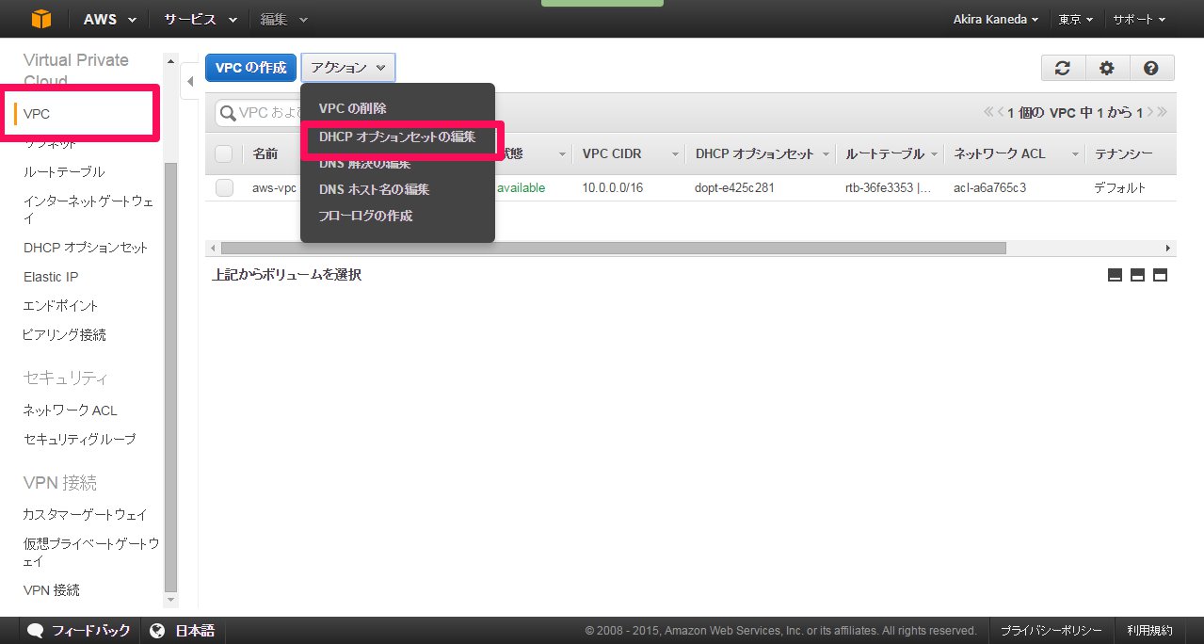Expand the 東京 region dropdown
Viewport: 1204px width, 644px height.
tap(1075, 19)
